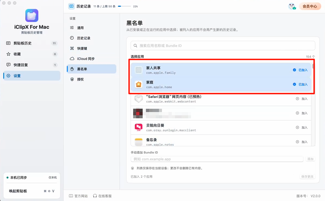The width and height of the screenshot is (325, 201).
Task: Click the shield icon beside 列表仅保存在当前设备
Action: (132, 168)
